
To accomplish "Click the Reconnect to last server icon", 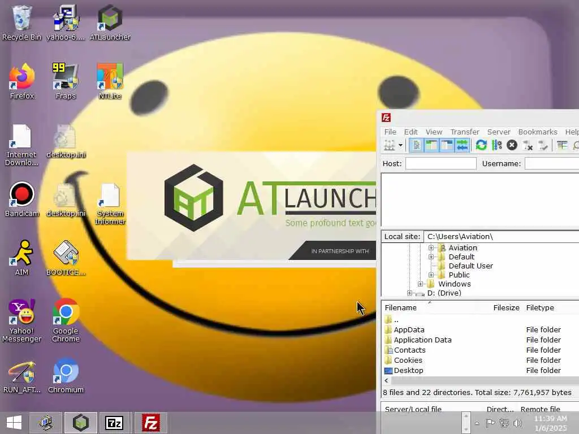I will (x=543, y=145).
